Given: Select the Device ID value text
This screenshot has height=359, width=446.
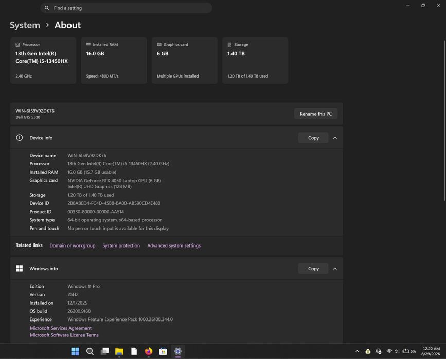Looking at the screenshot, I should point(114,203).
